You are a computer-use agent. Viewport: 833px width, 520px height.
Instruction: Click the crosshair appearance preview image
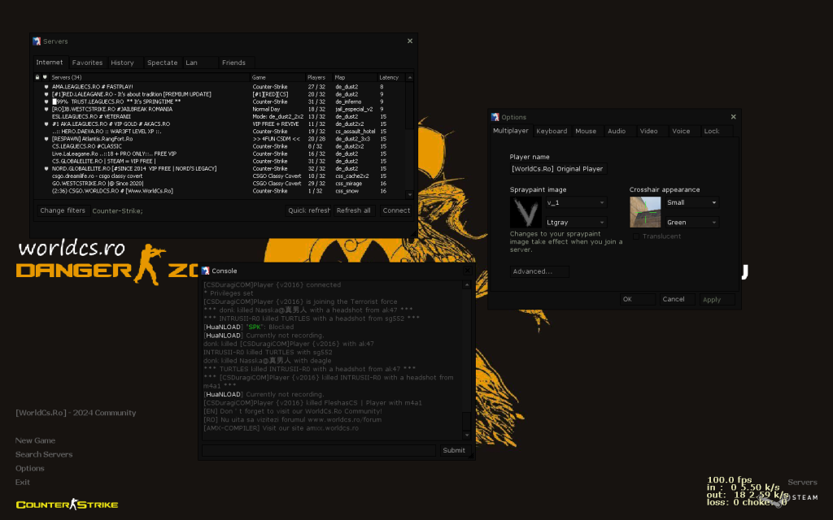[645, 212]
